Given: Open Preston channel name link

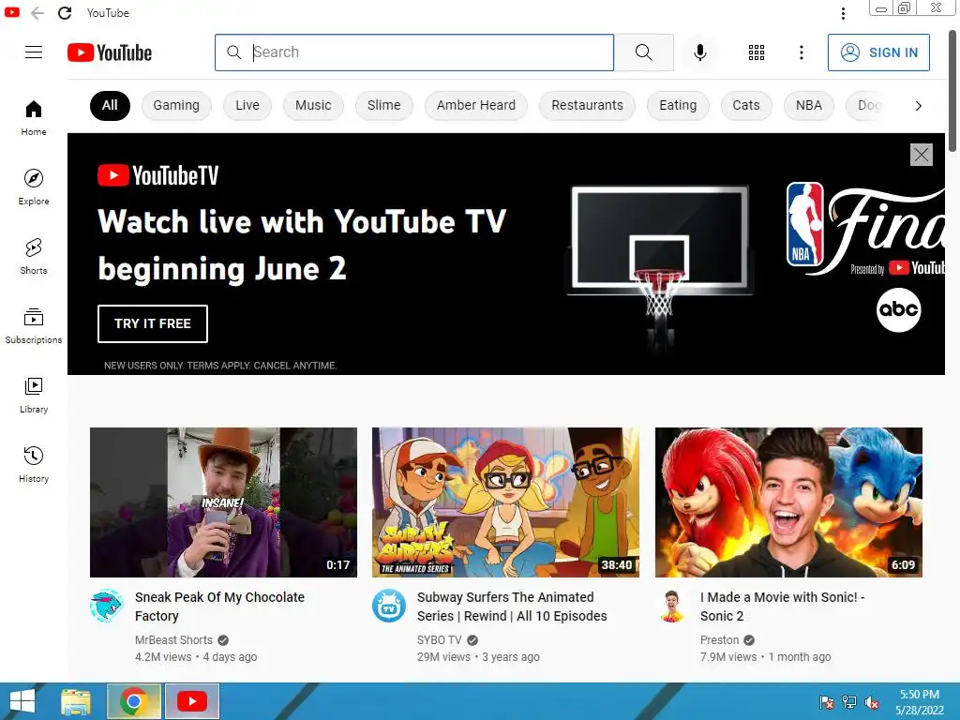Looking at the screenshot, I should pyautogui.click(x=719, y=639).
